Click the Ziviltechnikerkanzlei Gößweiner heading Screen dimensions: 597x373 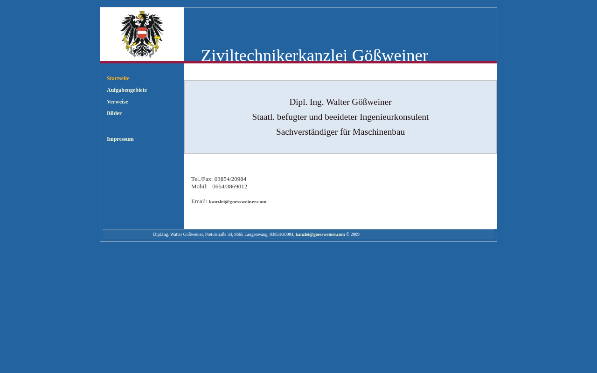pyautogui.click(x=314, y=55)
